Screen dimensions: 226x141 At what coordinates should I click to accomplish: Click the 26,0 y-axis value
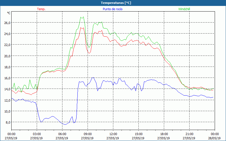(x=7, y=23)
